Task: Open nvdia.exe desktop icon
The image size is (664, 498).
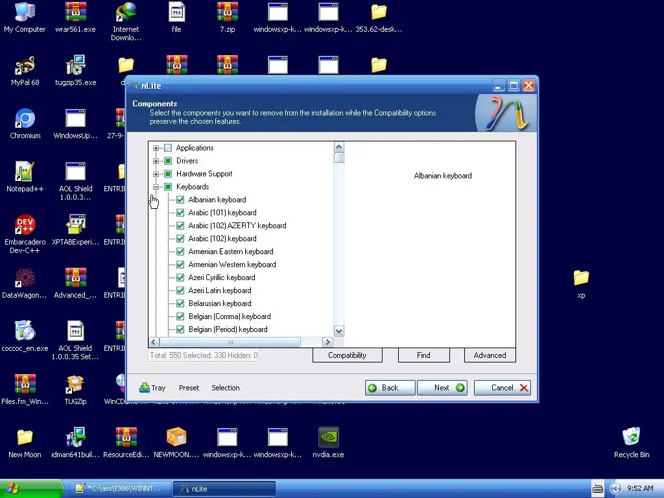Action: 328,442
